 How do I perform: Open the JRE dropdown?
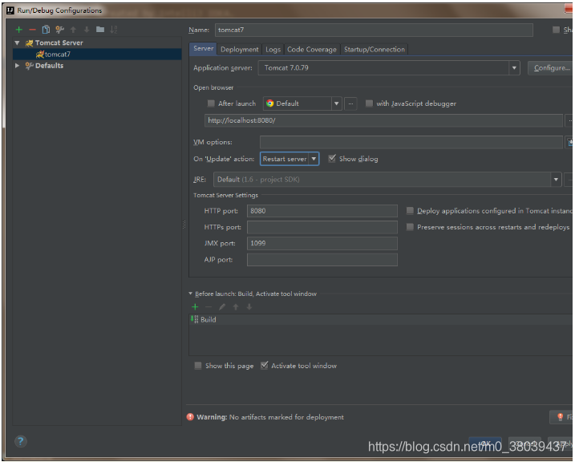(x=556, y=180)
